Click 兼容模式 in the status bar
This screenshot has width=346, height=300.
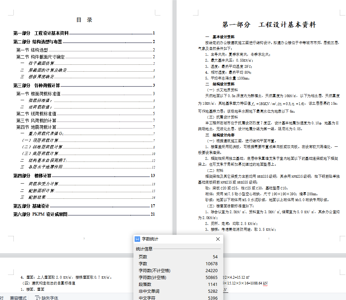[18, 298]
